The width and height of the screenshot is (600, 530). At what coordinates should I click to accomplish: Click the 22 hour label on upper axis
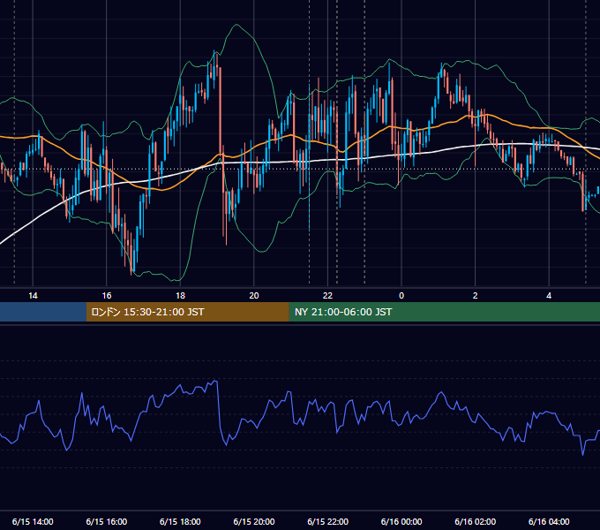coord(327,296)
